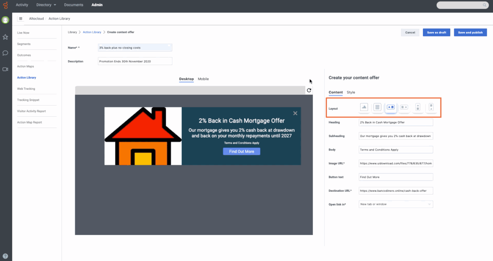Click the Action Library breadcrumb link
The width and height of the screenshot is (493, 261).
(x=92, y=32)
